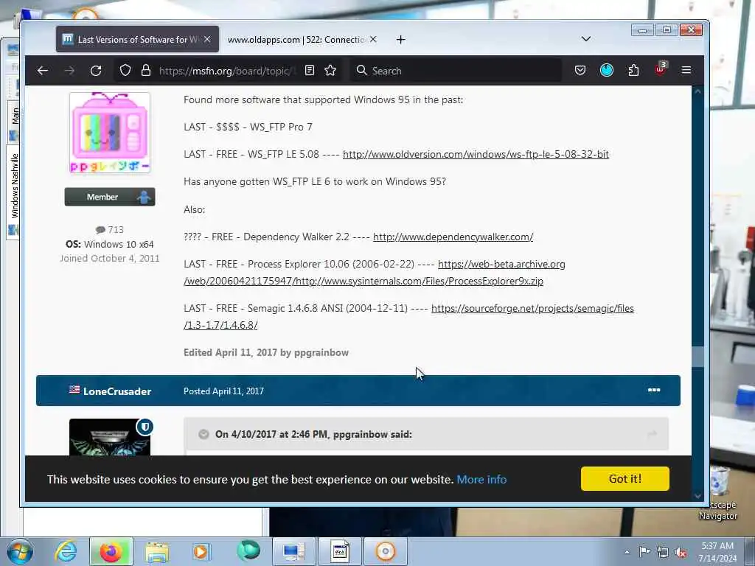This screenshot has height=566, width=755.
Task: Dismiss cookie notice with Got it!
Action: pos(625,479)
